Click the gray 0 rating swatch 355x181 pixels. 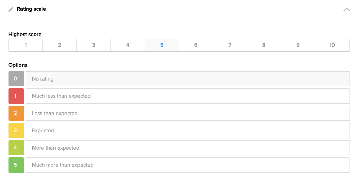point(16,79)
